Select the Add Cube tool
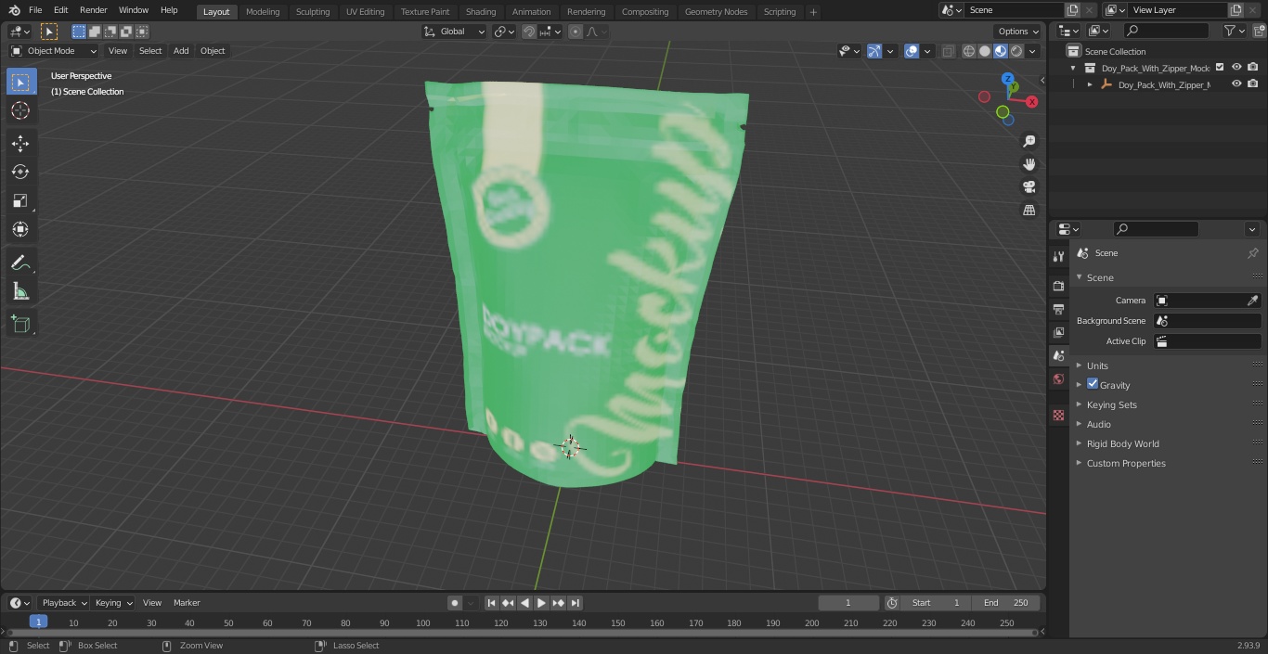Image resolution: width=1268 pixels, height=654 pixels. [20, 325]
